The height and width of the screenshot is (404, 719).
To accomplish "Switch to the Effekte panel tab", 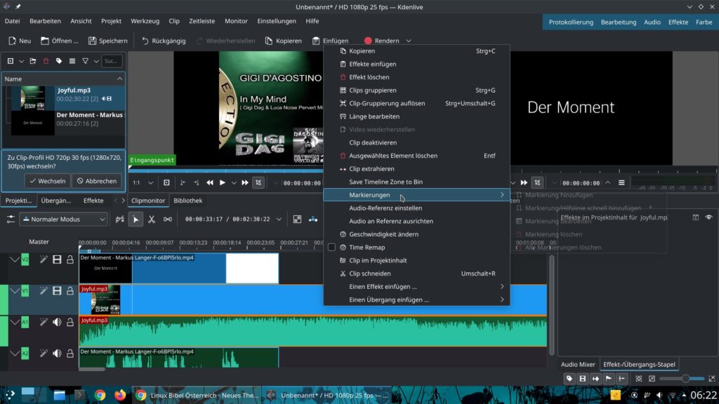I will [x=93, y=201].
